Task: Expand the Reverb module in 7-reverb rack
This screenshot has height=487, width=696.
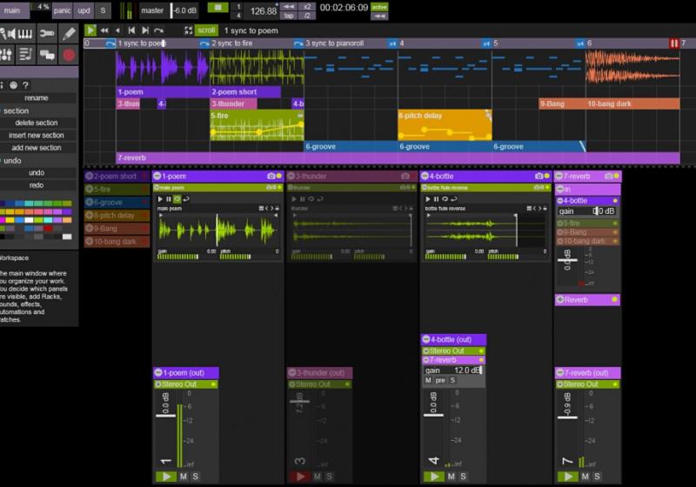Action: coord(560,300)
